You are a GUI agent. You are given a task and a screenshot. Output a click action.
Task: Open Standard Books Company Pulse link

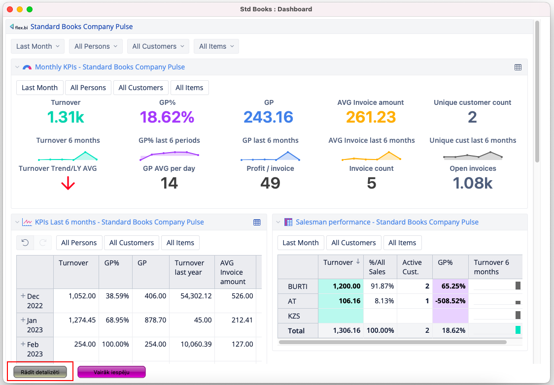81,27
